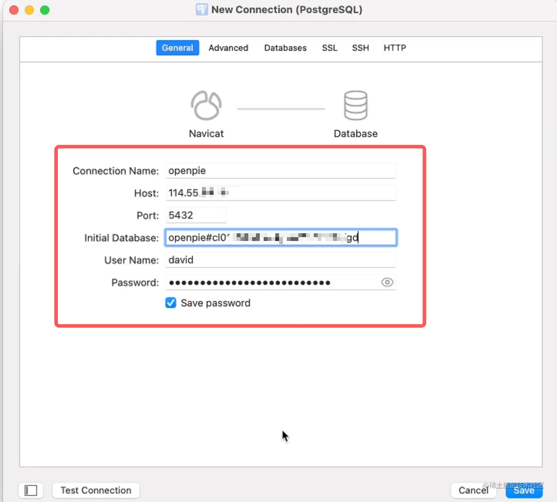Click the Initial Database label

[x=121, y=238]
